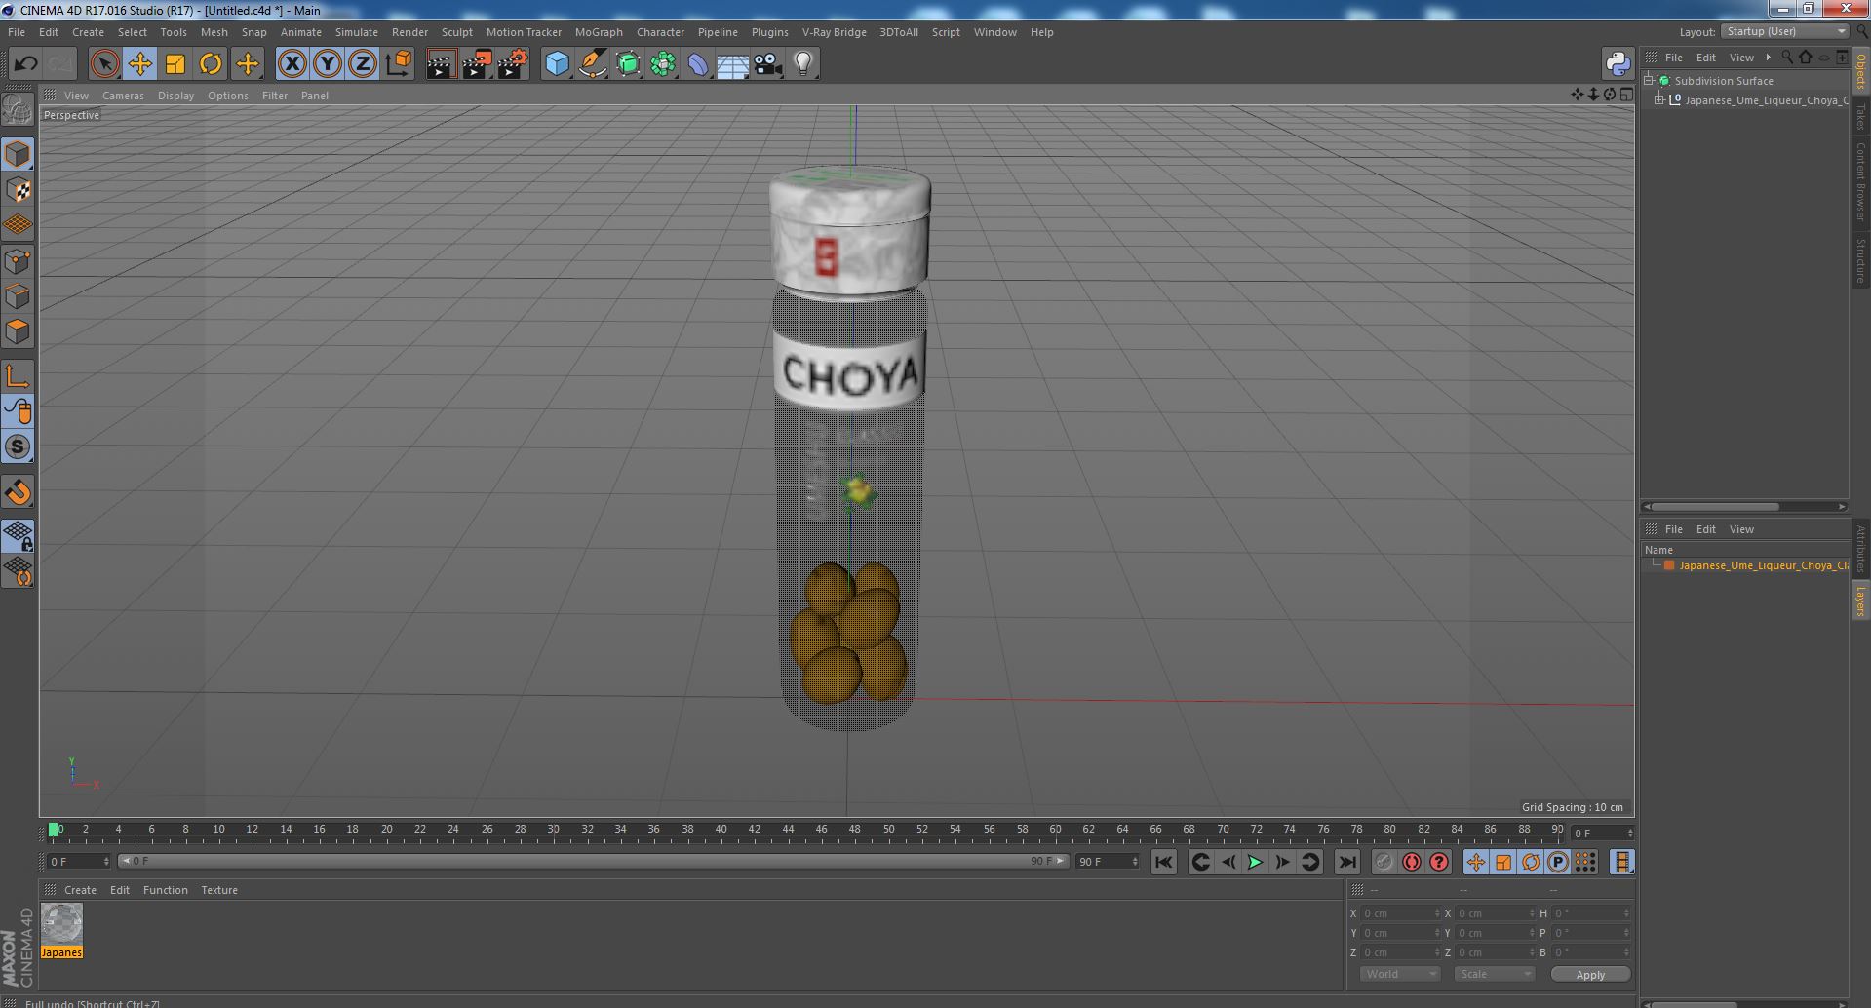This screenshot has width=1871, height=1008.
Task: Open Edit Render Settings icon
Action: click(513, 64)
